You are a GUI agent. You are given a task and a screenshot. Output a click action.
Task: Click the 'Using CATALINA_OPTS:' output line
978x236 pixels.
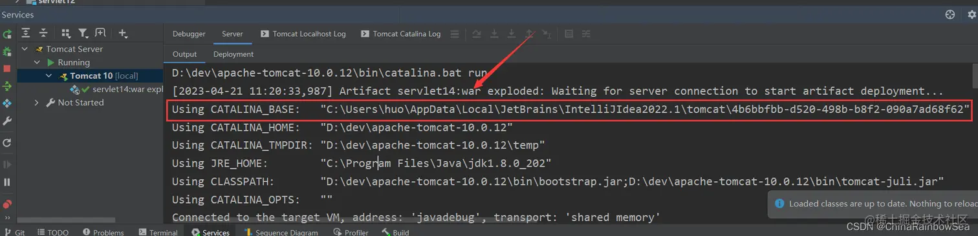point(252,200)
